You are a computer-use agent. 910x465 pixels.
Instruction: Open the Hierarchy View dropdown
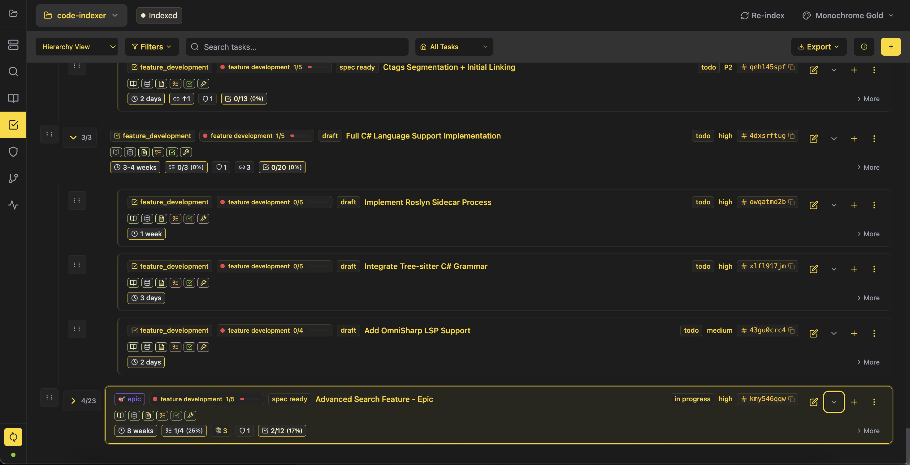coord(77,47)
